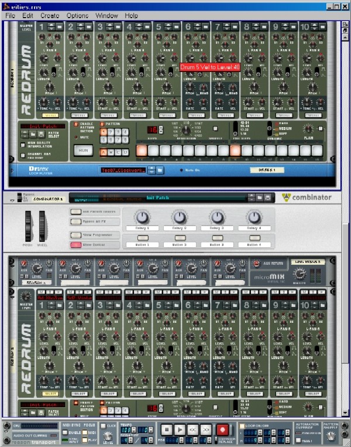The width and height of the screenshot is (351, 447).
Task: Browse samples for lower Redrum drum 2
Action: tap(88, 306)
